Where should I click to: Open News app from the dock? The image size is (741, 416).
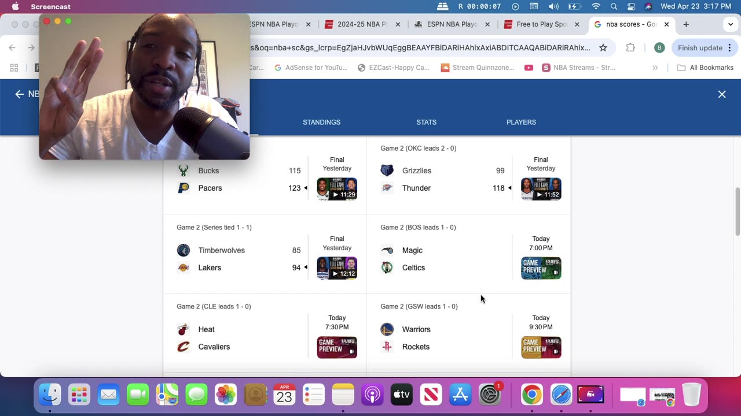click(431, 395)
